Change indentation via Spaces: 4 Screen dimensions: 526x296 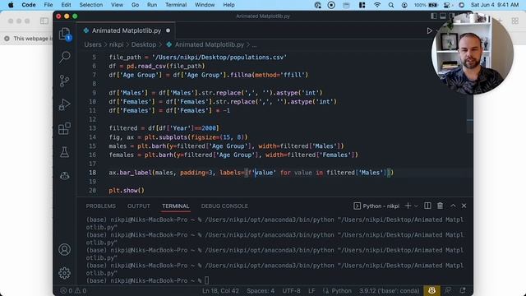pos(261,290)
